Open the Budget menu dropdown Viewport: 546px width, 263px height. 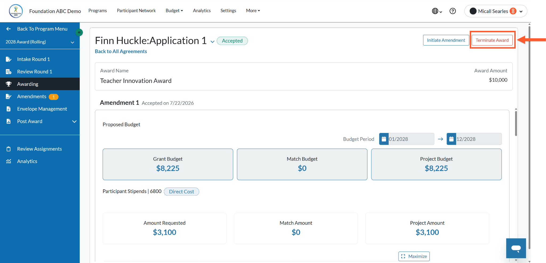tap(174, 11)
